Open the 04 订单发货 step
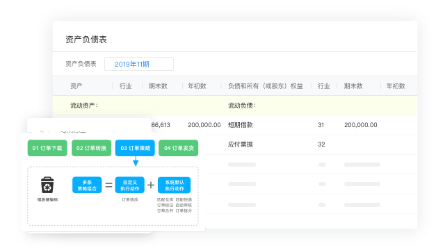The height and width of the screenshot is (250, 445). [179, 148]
